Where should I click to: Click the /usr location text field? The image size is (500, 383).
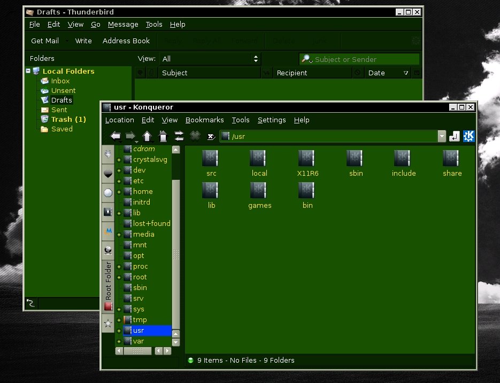[328, 136]
